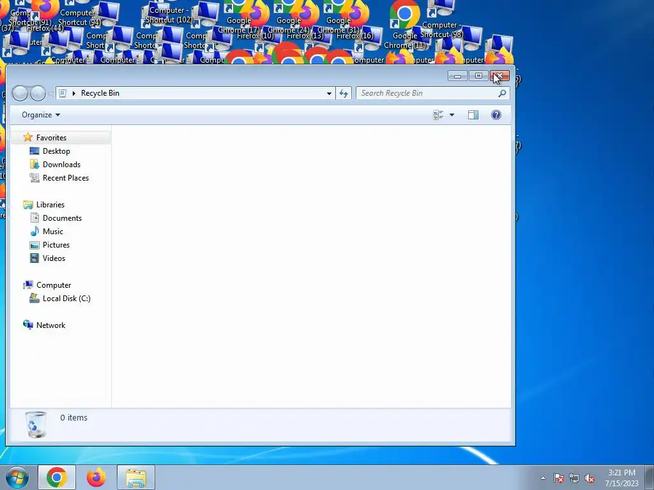
Task: Open Action Center flag icon
Action: click(x=558, y=478)
